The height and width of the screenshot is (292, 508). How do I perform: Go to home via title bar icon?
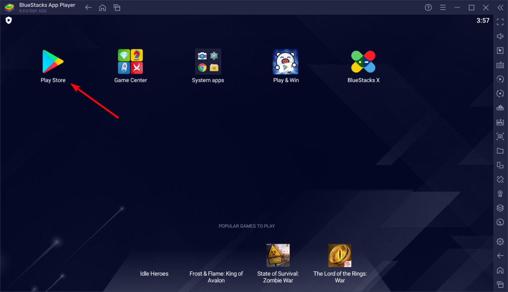(x=102, y=8)
